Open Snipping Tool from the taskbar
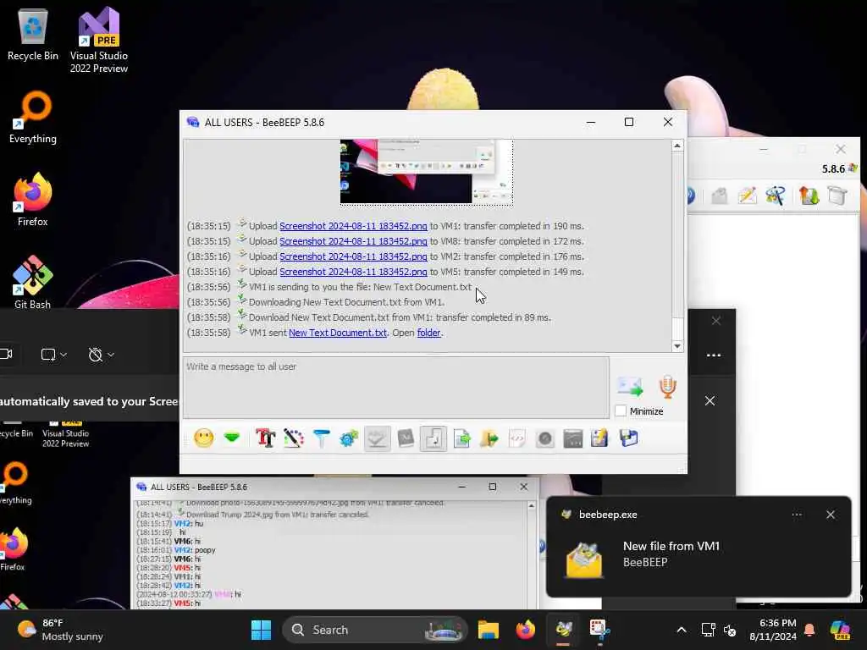Viewport: 867px width, 650px height. click(x=599, y=630)
